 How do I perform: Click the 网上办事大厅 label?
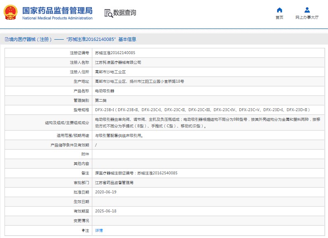tap(307, 17)
